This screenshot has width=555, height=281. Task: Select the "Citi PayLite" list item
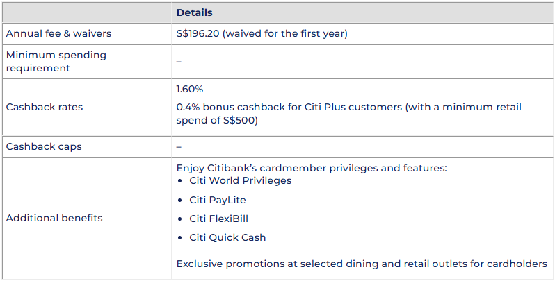click(217, 200)
